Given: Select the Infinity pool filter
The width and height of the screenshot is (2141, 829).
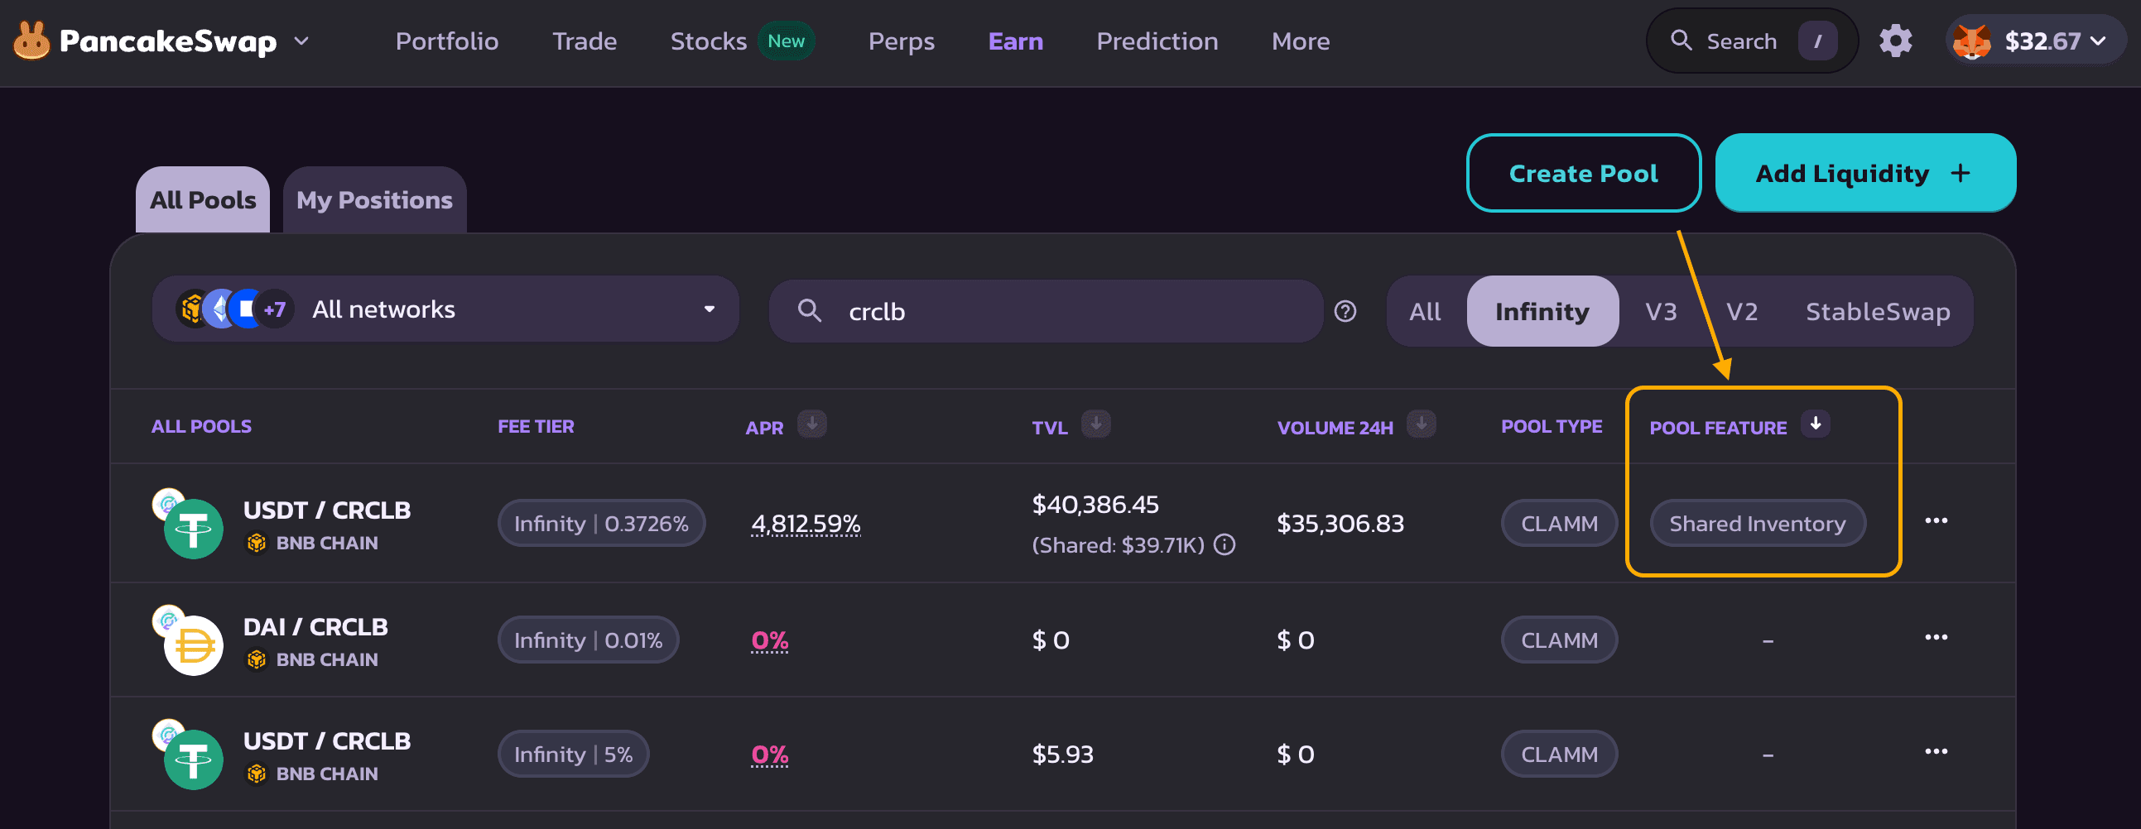Looking at the screenshot, I should pyautogui.click(x=1542, y=312).
